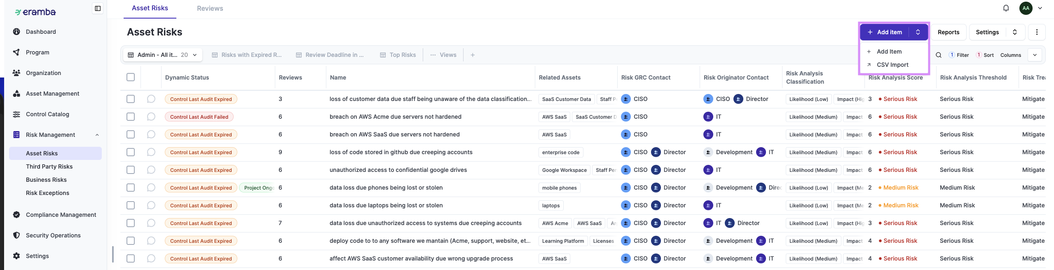
Task: Collapse the Risk Management sidebar section
Action: tap(97, 135)
